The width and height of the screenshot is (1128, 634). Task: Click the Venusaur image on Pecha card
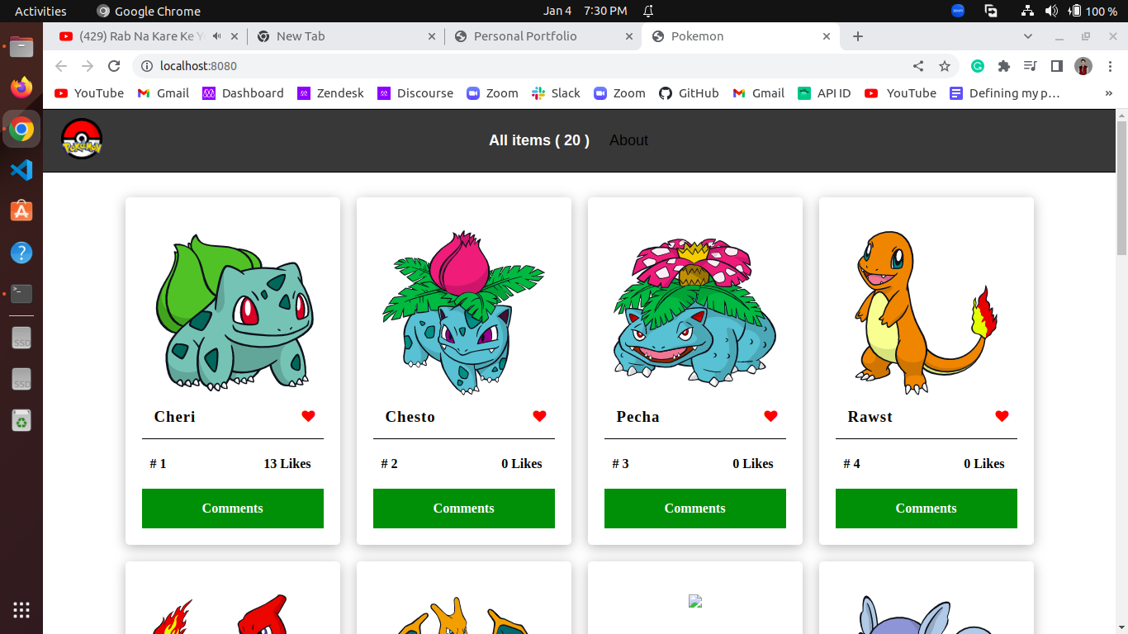(x=694, y=312)
